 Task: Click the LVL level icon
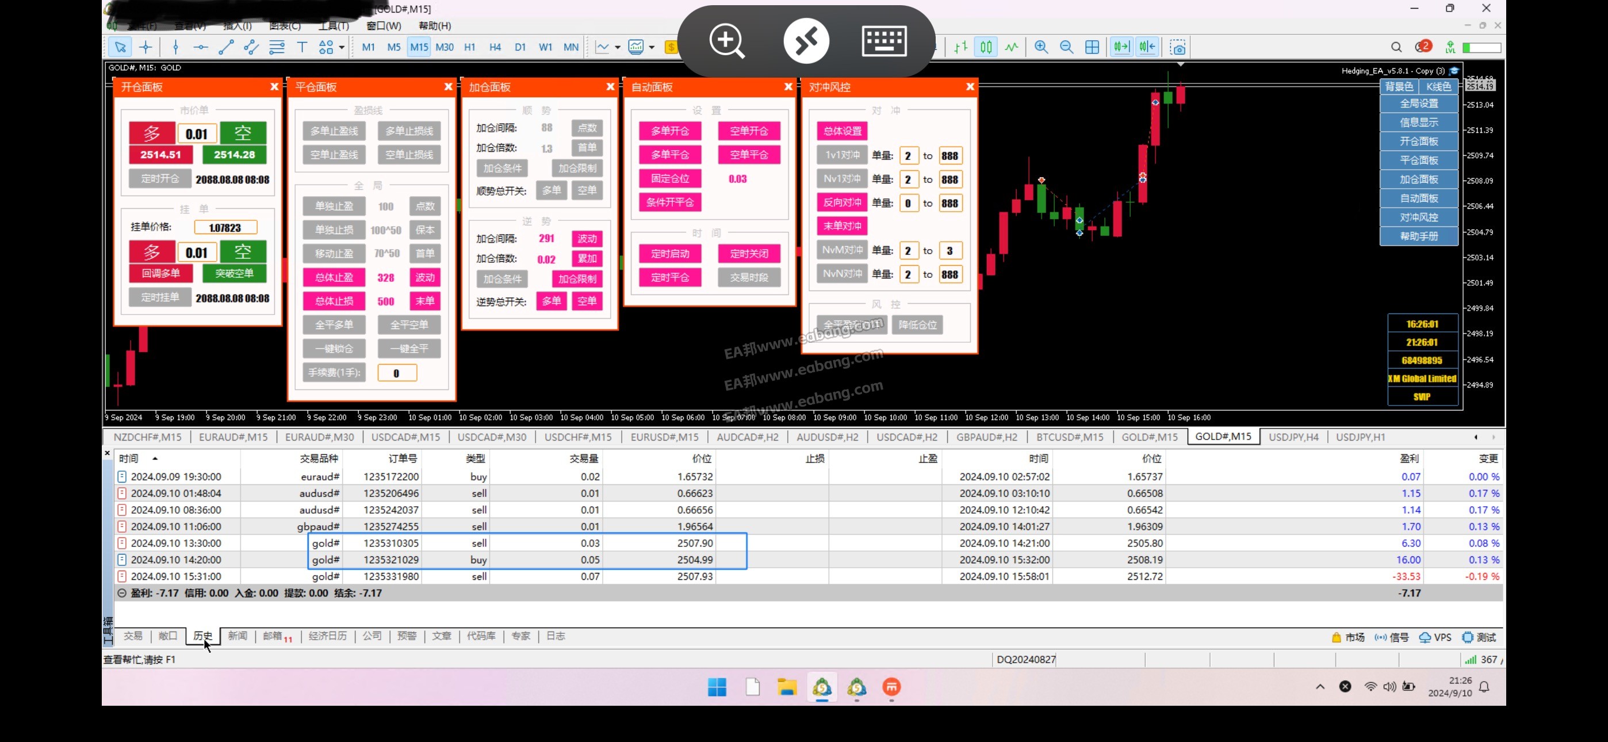pyautogui.click(x=1450, y=47)
